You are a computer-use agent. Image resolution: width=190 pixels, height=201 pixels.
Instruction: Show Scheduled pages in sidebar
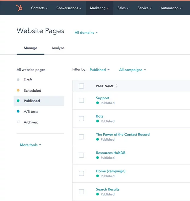[32, 90]
